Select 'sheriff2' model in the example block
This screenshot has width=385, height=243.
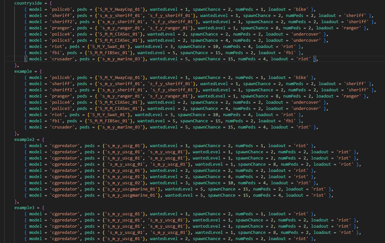coord(62,90)
